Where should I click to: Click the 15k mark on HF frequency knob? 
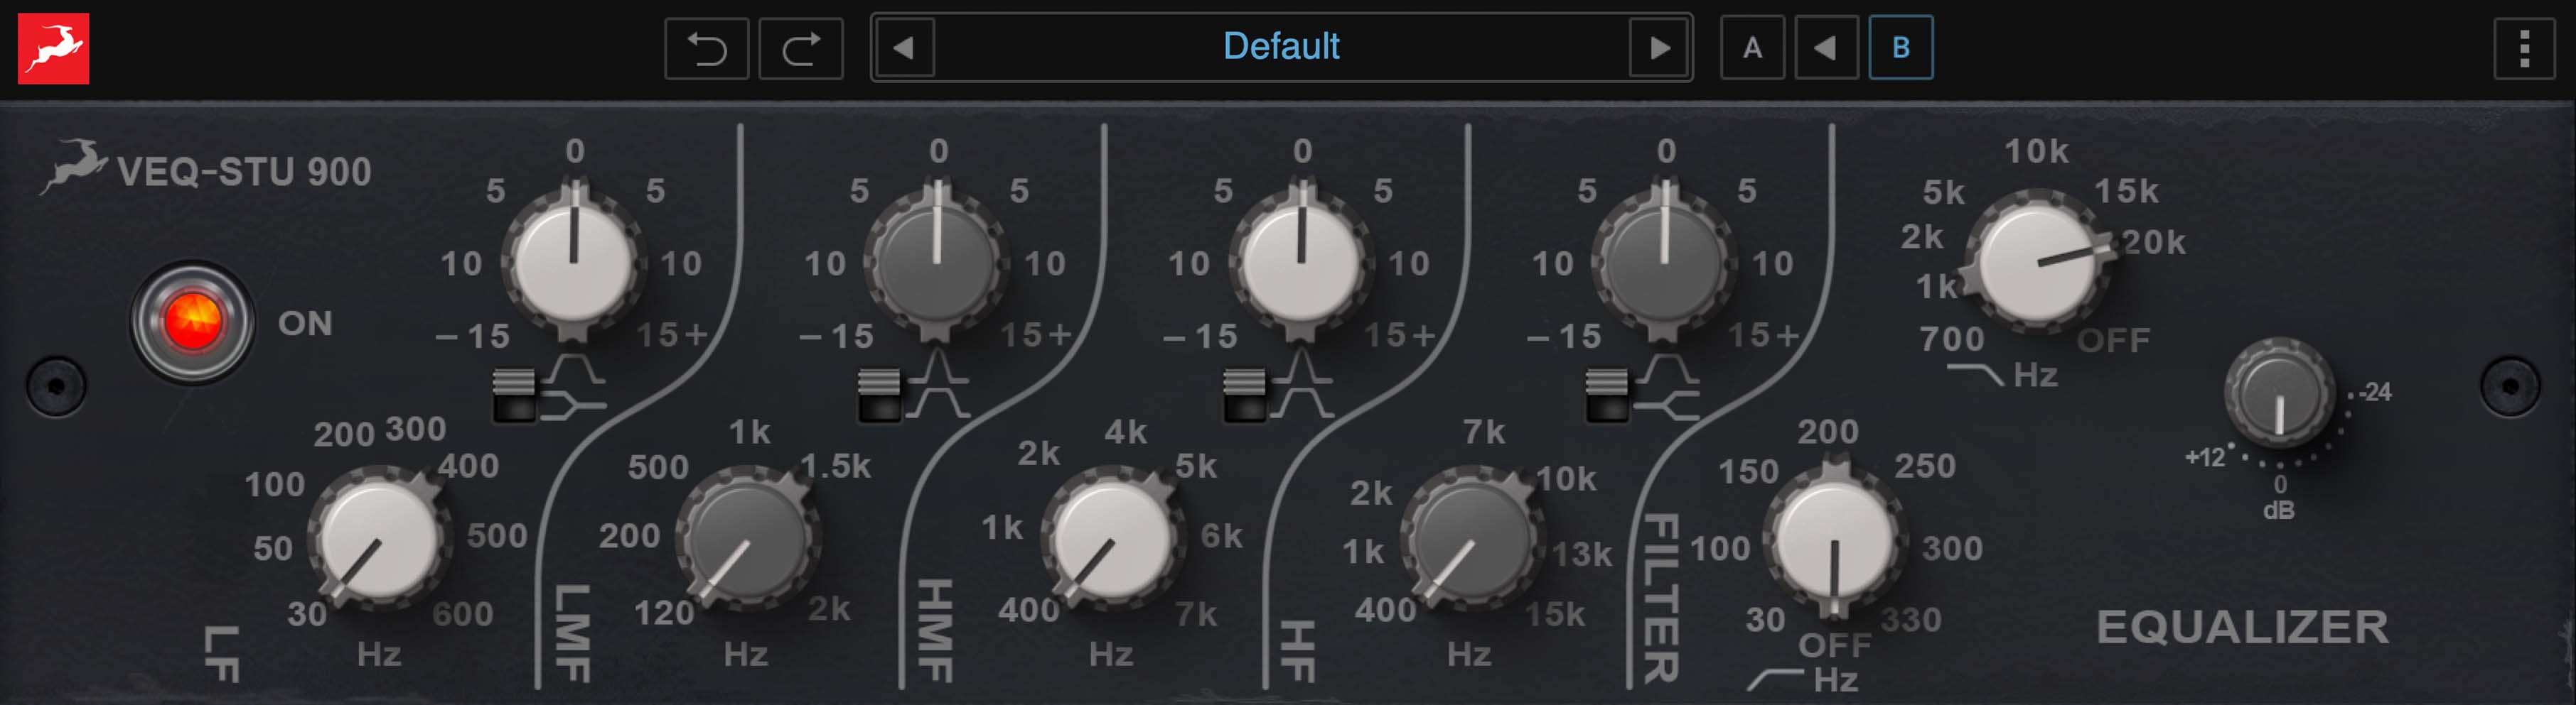(1555, 613)
